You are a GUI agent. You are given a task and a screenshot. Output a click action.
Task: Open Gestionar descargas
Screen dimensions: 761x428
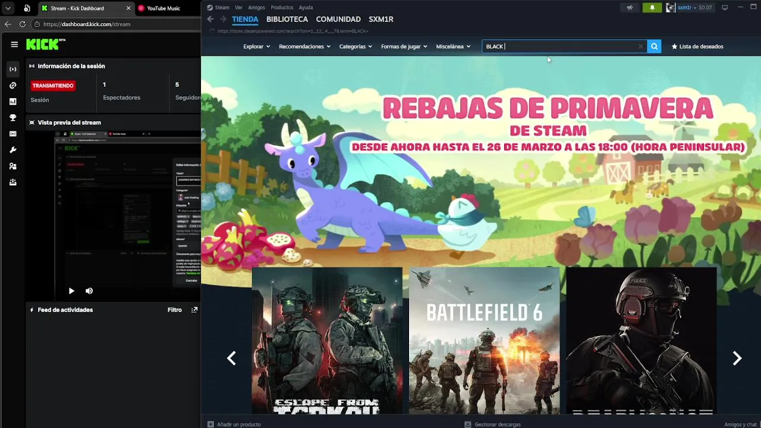pos(492,424)
